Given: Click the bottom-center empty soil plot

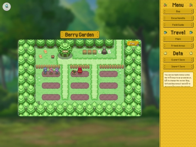Looking at the screenshot, I should (x=80, y=97).
